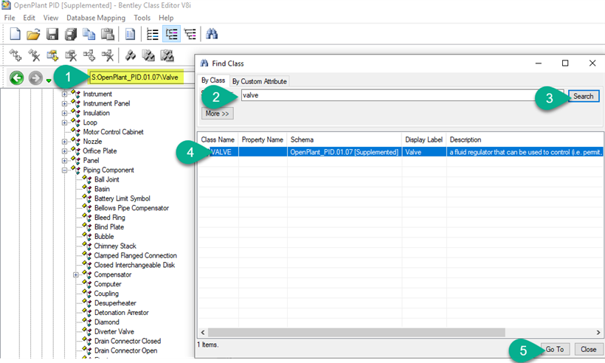Click the Add property icon with yellow plus

pos(52,55)
